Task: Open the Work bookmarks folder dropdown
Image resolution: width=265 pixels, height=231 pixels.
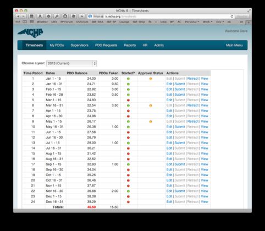Action: pos(207,22)
